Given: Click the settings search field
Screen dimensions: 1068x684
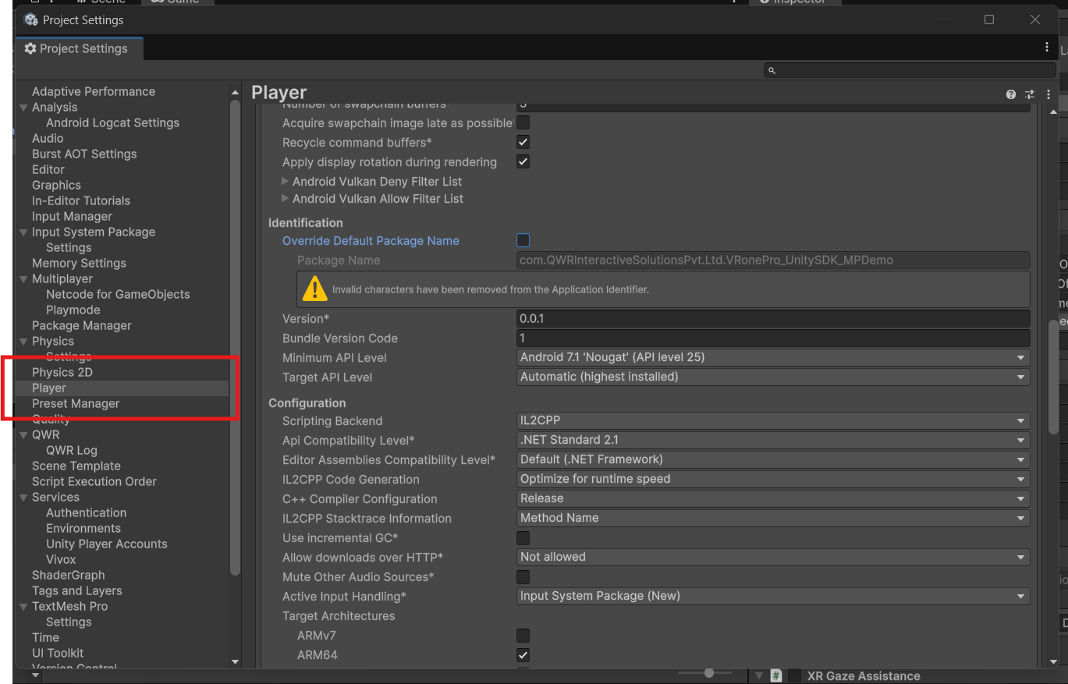Looking at the screenshot, I should click(910, 70).
